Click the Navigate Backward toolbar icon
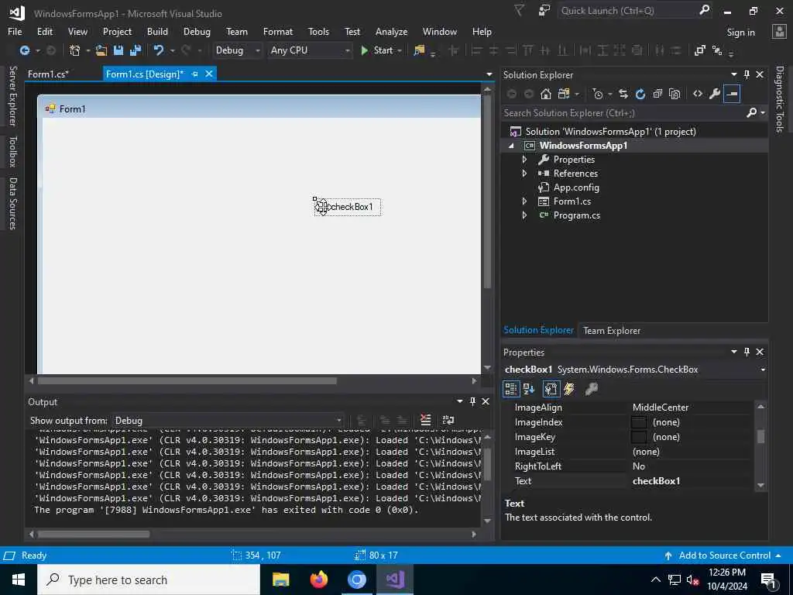Image resolution: width=793 pixels, height=595 pixels. pyautogui.click(x=24, y=50)
